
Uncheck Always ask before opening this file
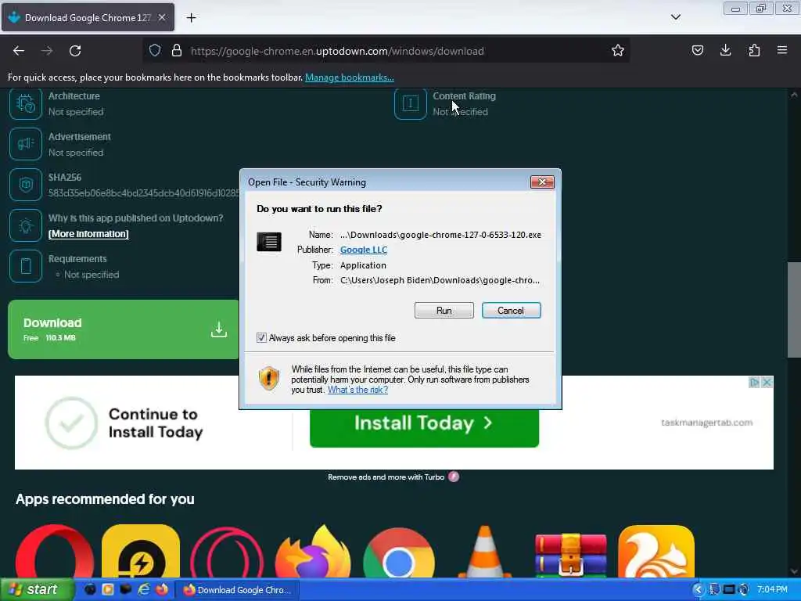coord(261,338)
